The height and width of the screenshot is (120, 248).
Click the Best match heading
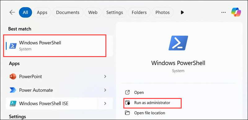point(20,29)
